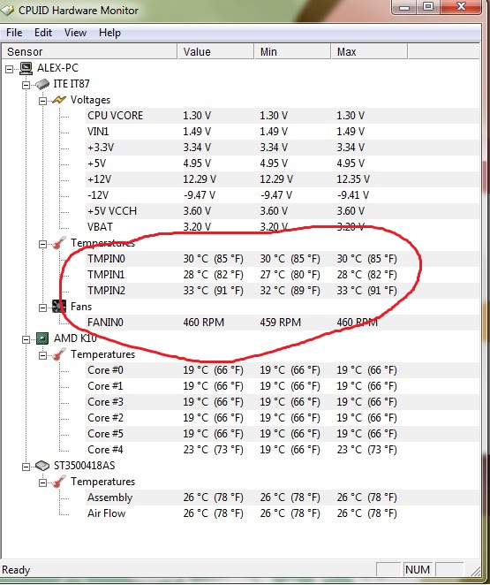Collapse the ALEX-PC tree node
Screen dimensions: 490x585
click(x=10, y=69)
